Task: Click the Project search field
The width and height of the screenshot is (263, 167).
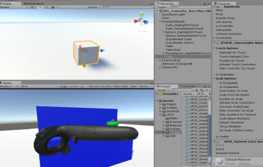Action: (182, 90)
